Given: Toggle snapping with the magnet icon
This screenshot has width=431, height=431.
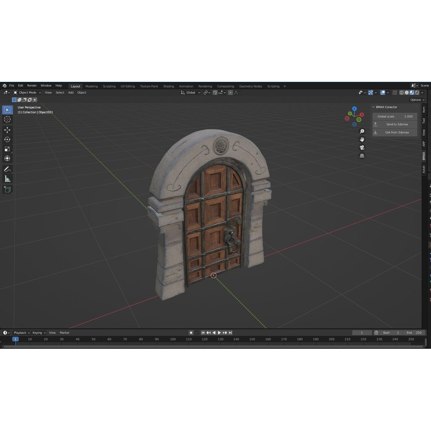Looking at the screenshot, I should click(x=215, y=92).
